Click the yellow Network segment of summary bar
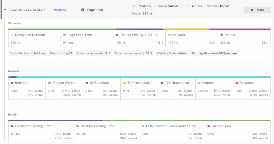The image size is (274, 144). [x=186, y=29]
